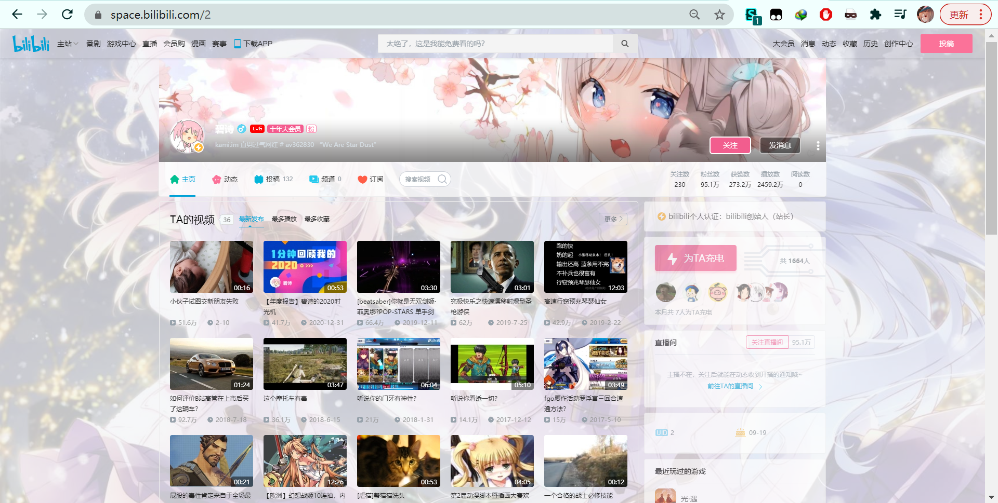This screenshot has width=998, height=503.
Task: Click the user avatar of 碧诗
Action: click(187, 137)
